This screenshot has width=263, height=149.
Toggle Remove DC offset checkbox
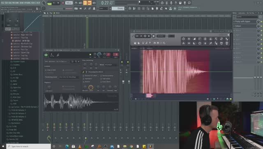coord(83,76)
